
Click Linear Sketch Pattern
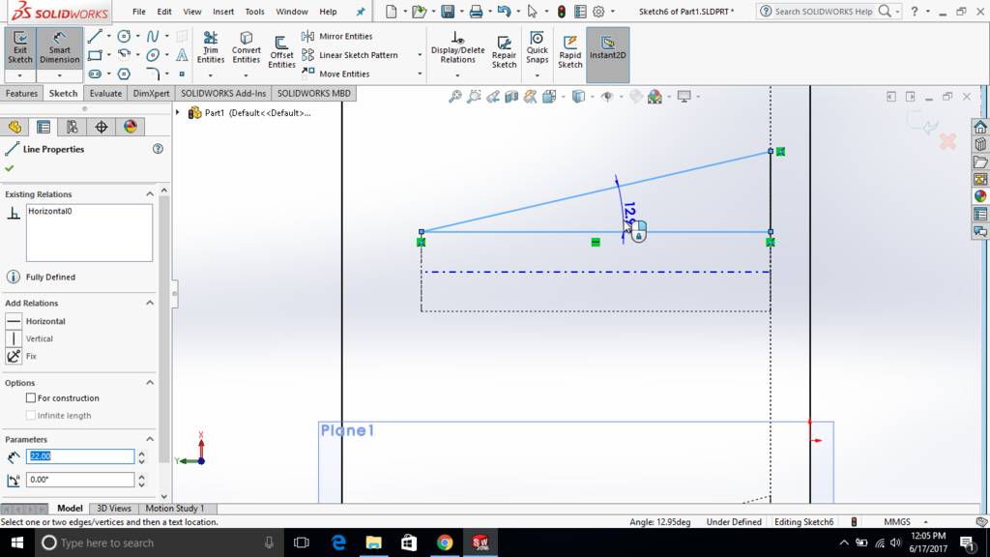[350, 55]
